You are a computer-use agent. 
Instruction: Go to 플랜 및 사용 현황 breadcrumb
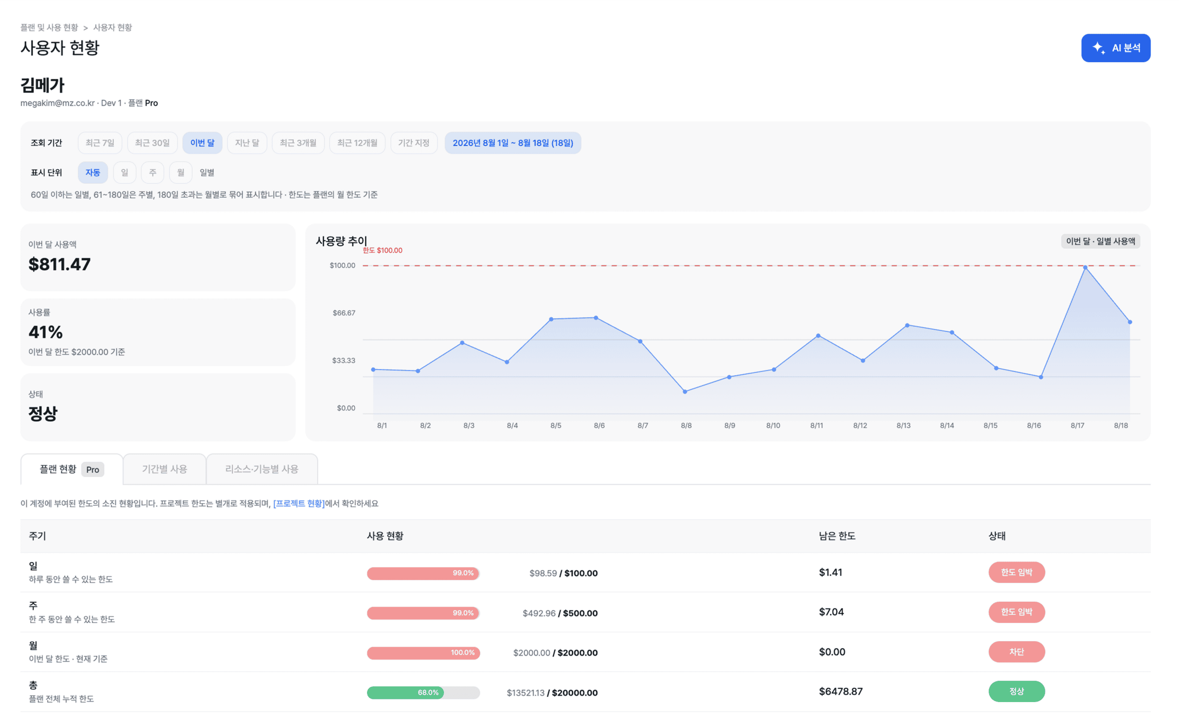(49, 27)
